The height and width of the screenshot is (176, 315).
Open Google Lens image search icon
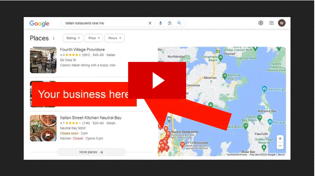click(170, 23)
